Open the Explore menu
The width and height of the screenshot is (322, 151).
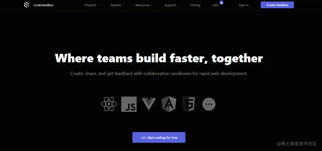[x=117, y=5]
